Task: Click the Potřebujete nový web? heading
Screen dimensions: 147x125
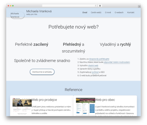Action: click(x=73, y=27)
